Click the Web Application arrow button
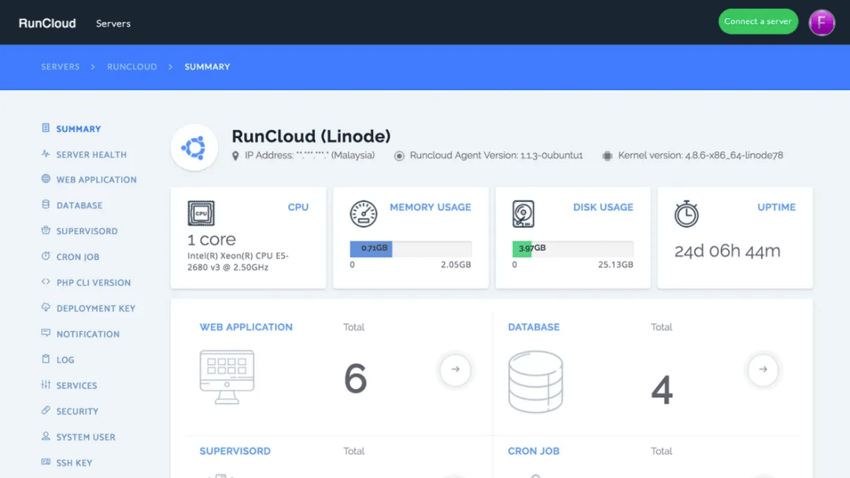 tap(456, 370)
